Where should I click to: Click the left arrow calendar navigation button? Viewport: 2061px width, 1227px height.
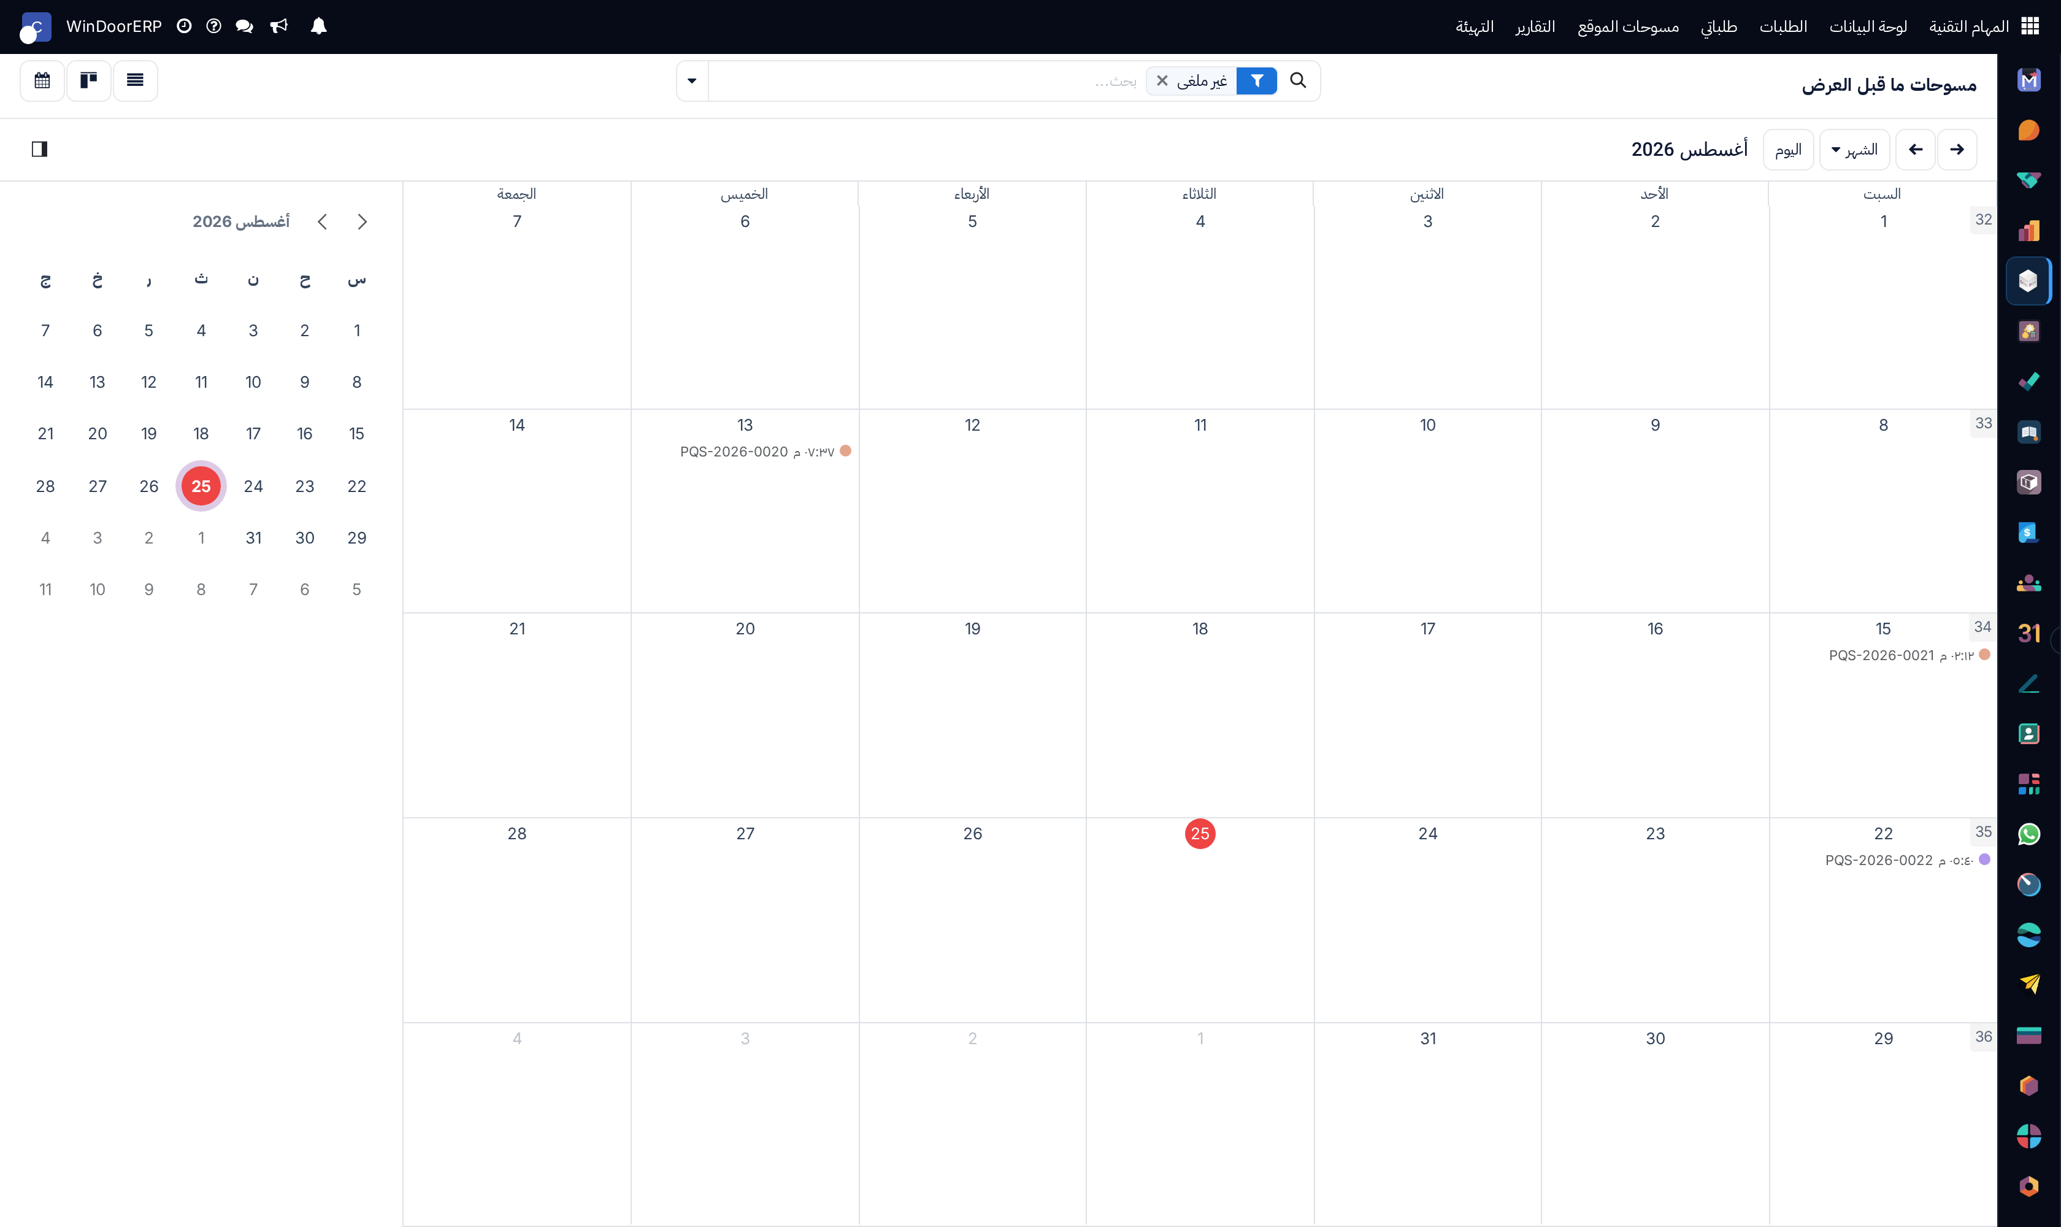coord(1916,150)
